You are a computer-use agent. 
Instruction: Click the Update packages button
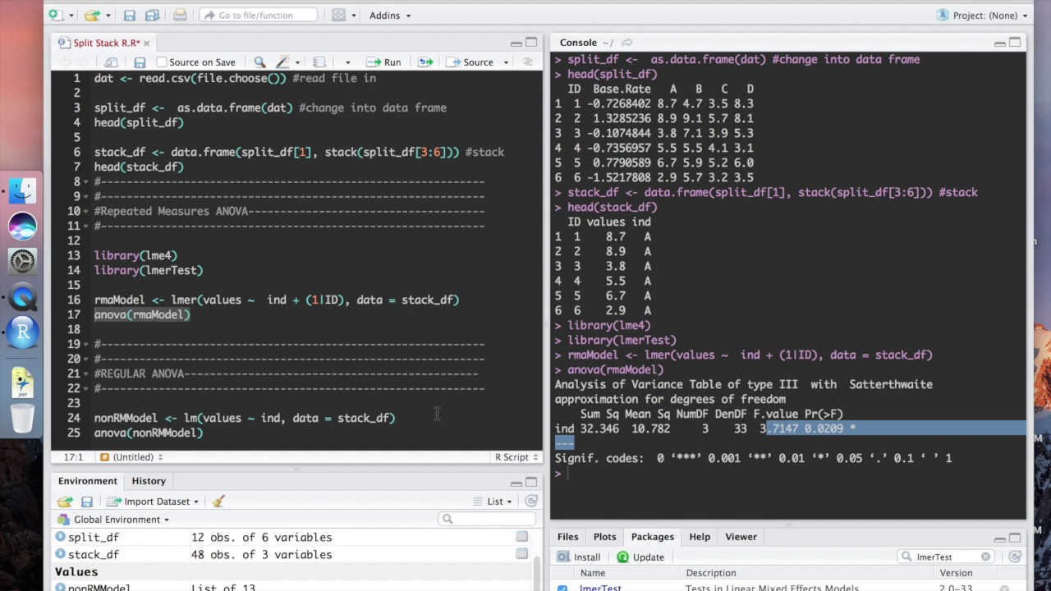point(640,557)
